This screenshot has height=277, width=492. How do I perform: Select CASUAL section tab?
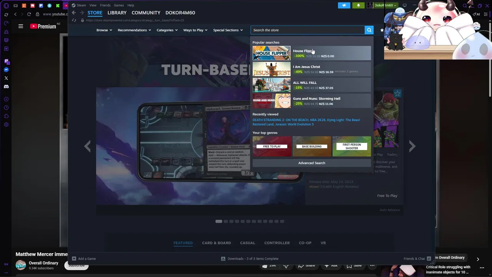coord(248,243)
